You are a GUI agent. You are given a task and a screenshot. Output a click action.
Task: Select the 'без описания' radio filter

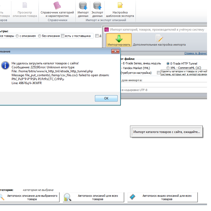[x=39, y=36]
